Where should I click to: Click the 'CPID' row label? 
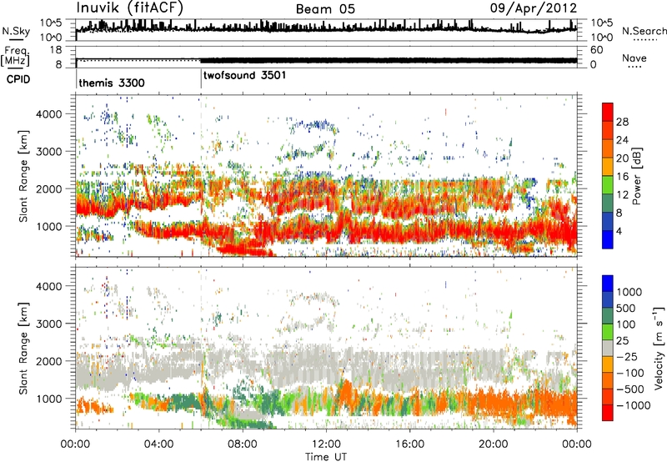pos(18,79)
